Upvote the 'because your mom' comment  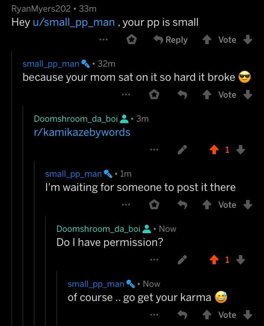[x=207, y=95]
